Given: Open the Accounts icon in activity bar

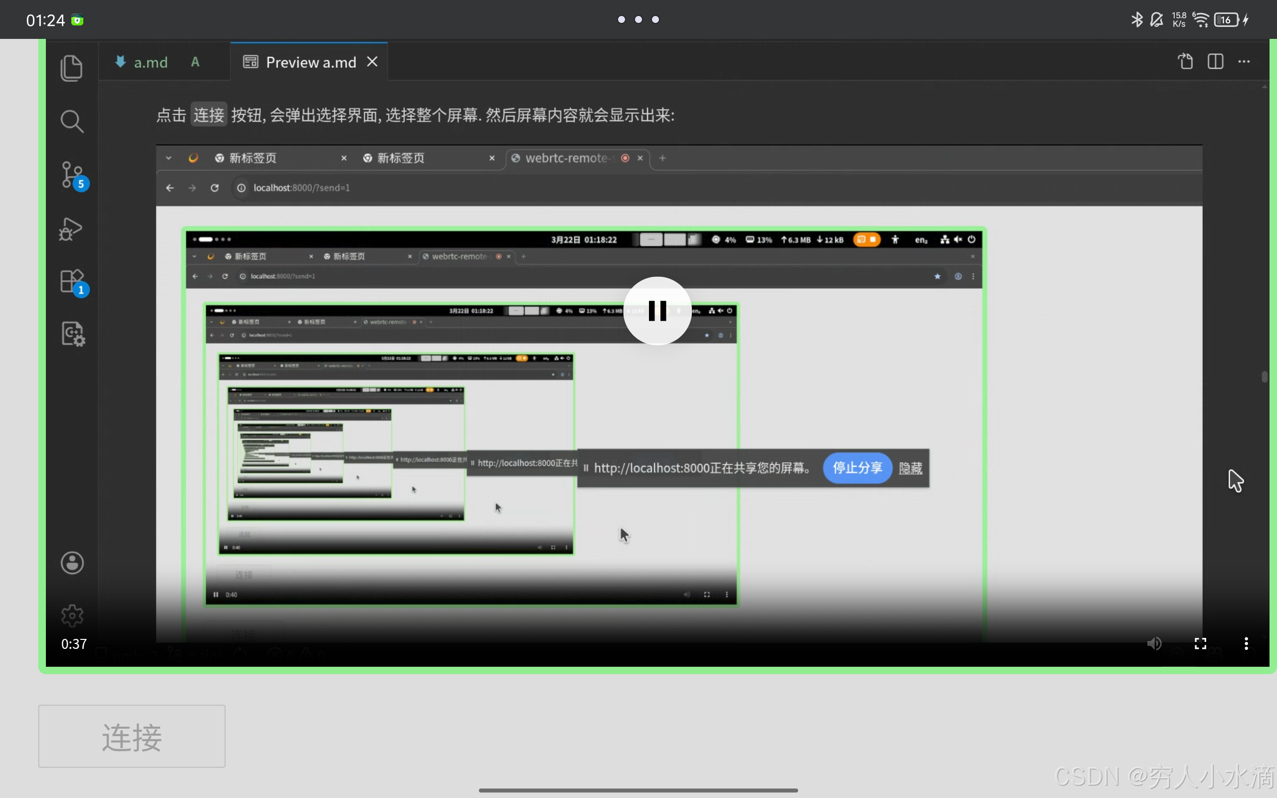Looking at the screenshot, I should click(72, 563).
